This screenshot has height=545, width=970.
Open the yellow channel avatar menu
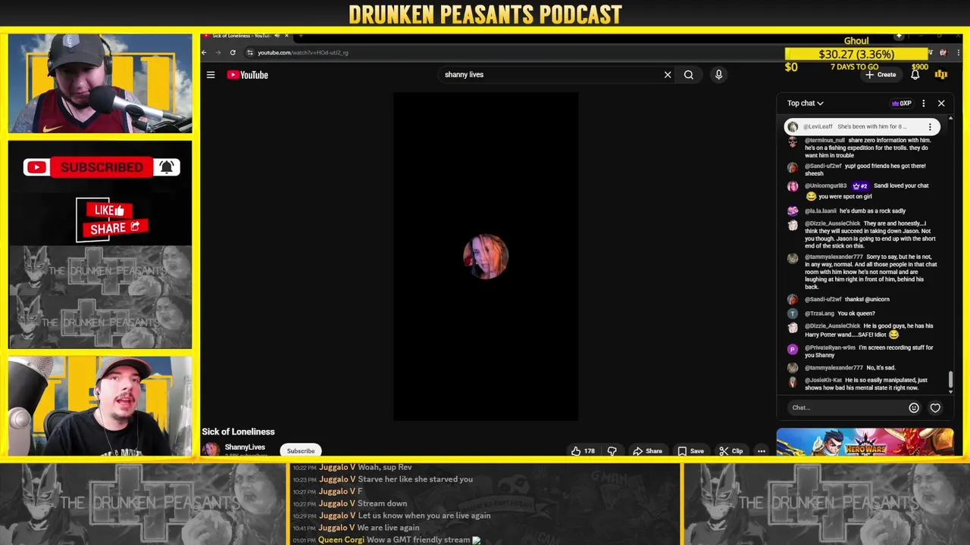click(x=941, y=75)
